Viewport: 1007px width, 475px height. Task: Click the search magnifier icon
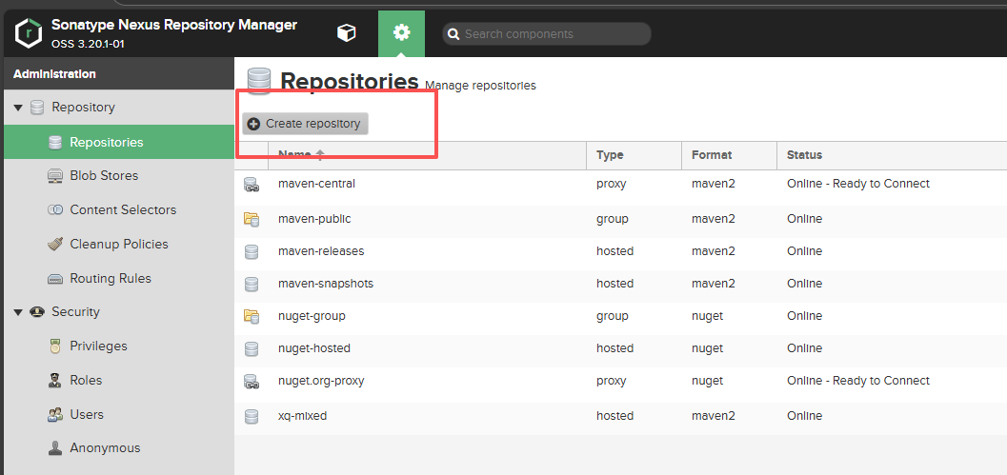[453, 34]
